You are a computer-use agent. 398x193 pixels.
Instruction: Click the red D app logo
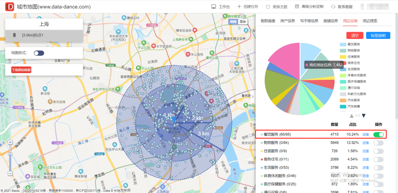click(10, 7)
